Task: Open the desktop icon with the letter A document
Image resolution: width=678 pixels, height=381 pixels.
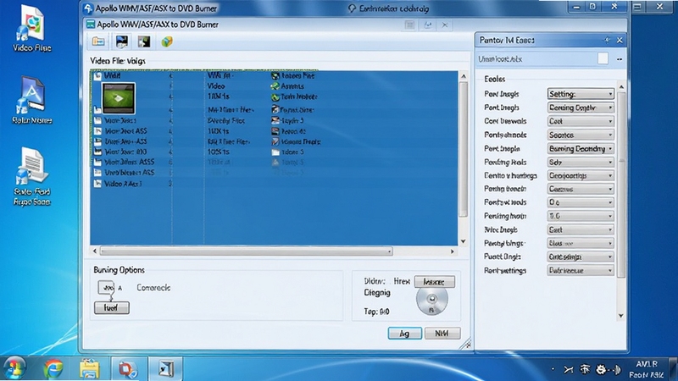Action: point(31,100)
